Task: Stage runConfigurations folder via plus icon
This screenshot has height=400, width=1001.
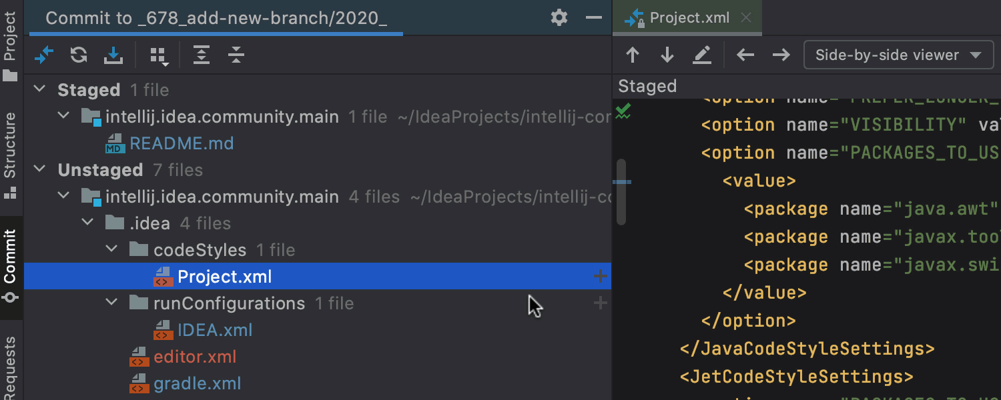Action: (600, 303)
